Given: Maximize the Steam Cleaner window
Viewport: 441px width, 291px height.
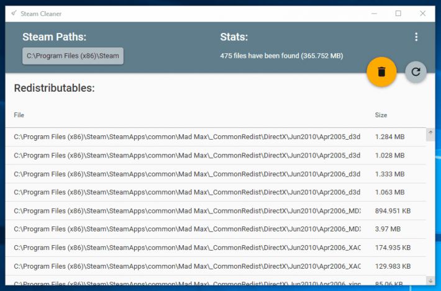Looking at the screenshot, I should pyautogui.click(x=398, y=14).
